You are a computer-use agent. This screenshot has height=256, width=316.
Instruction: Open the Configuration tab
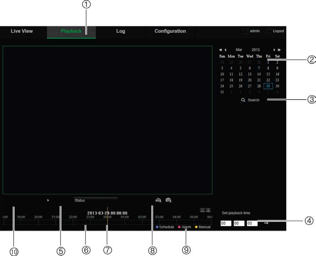click(x=170, y=31)
